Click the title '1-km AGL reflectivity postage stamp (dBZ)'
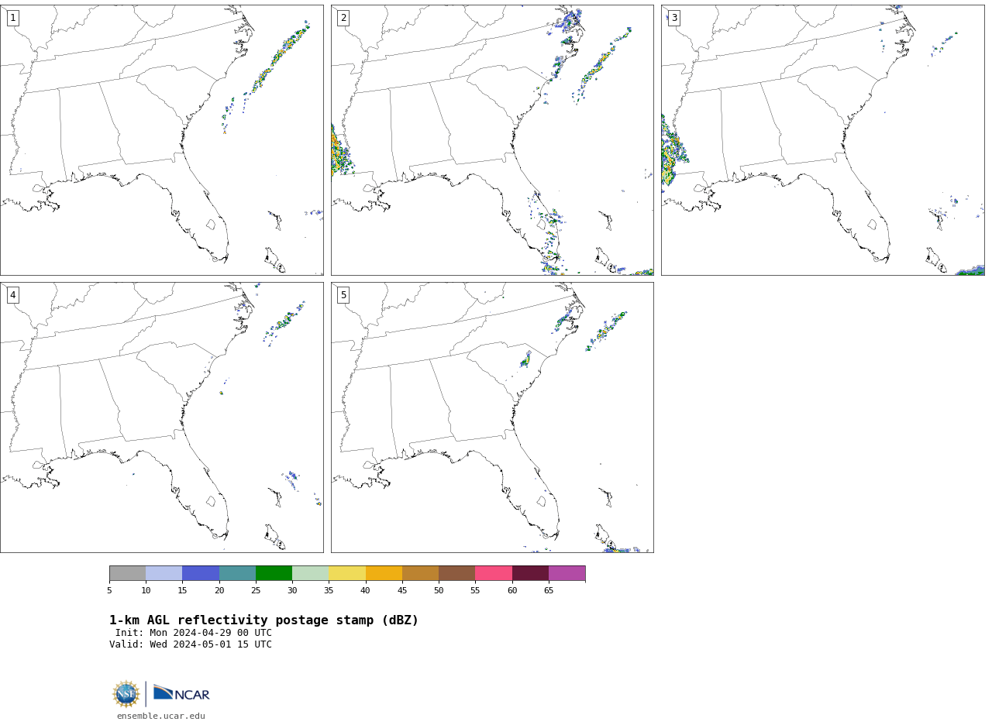Viewport: 992px width, 725px height. (263, 620)
